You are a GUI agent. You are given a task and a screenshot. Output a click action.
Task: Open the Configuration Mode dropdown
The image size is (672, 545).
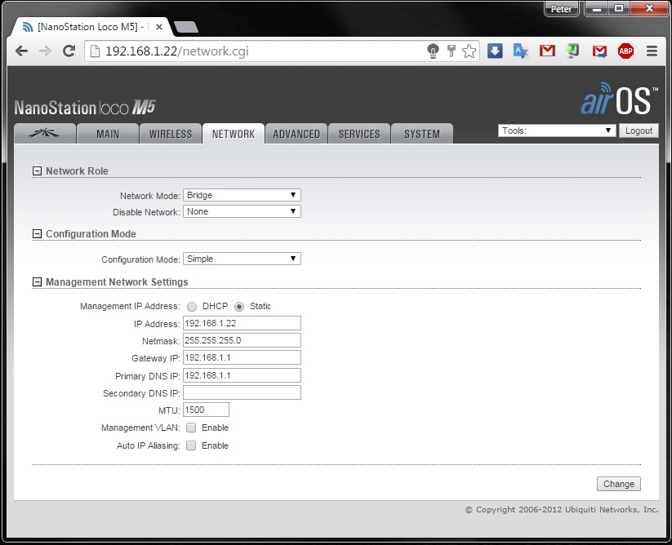pyautogui.click(x=242, y=259)
